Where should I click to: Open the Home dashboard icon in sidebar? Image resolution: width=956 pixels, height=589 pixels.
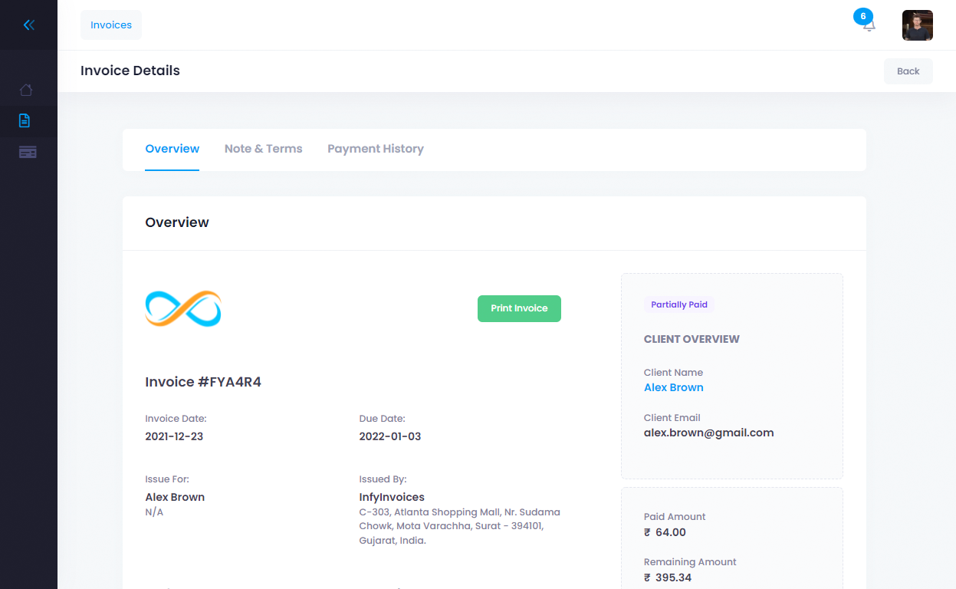[x=27, y=90]
